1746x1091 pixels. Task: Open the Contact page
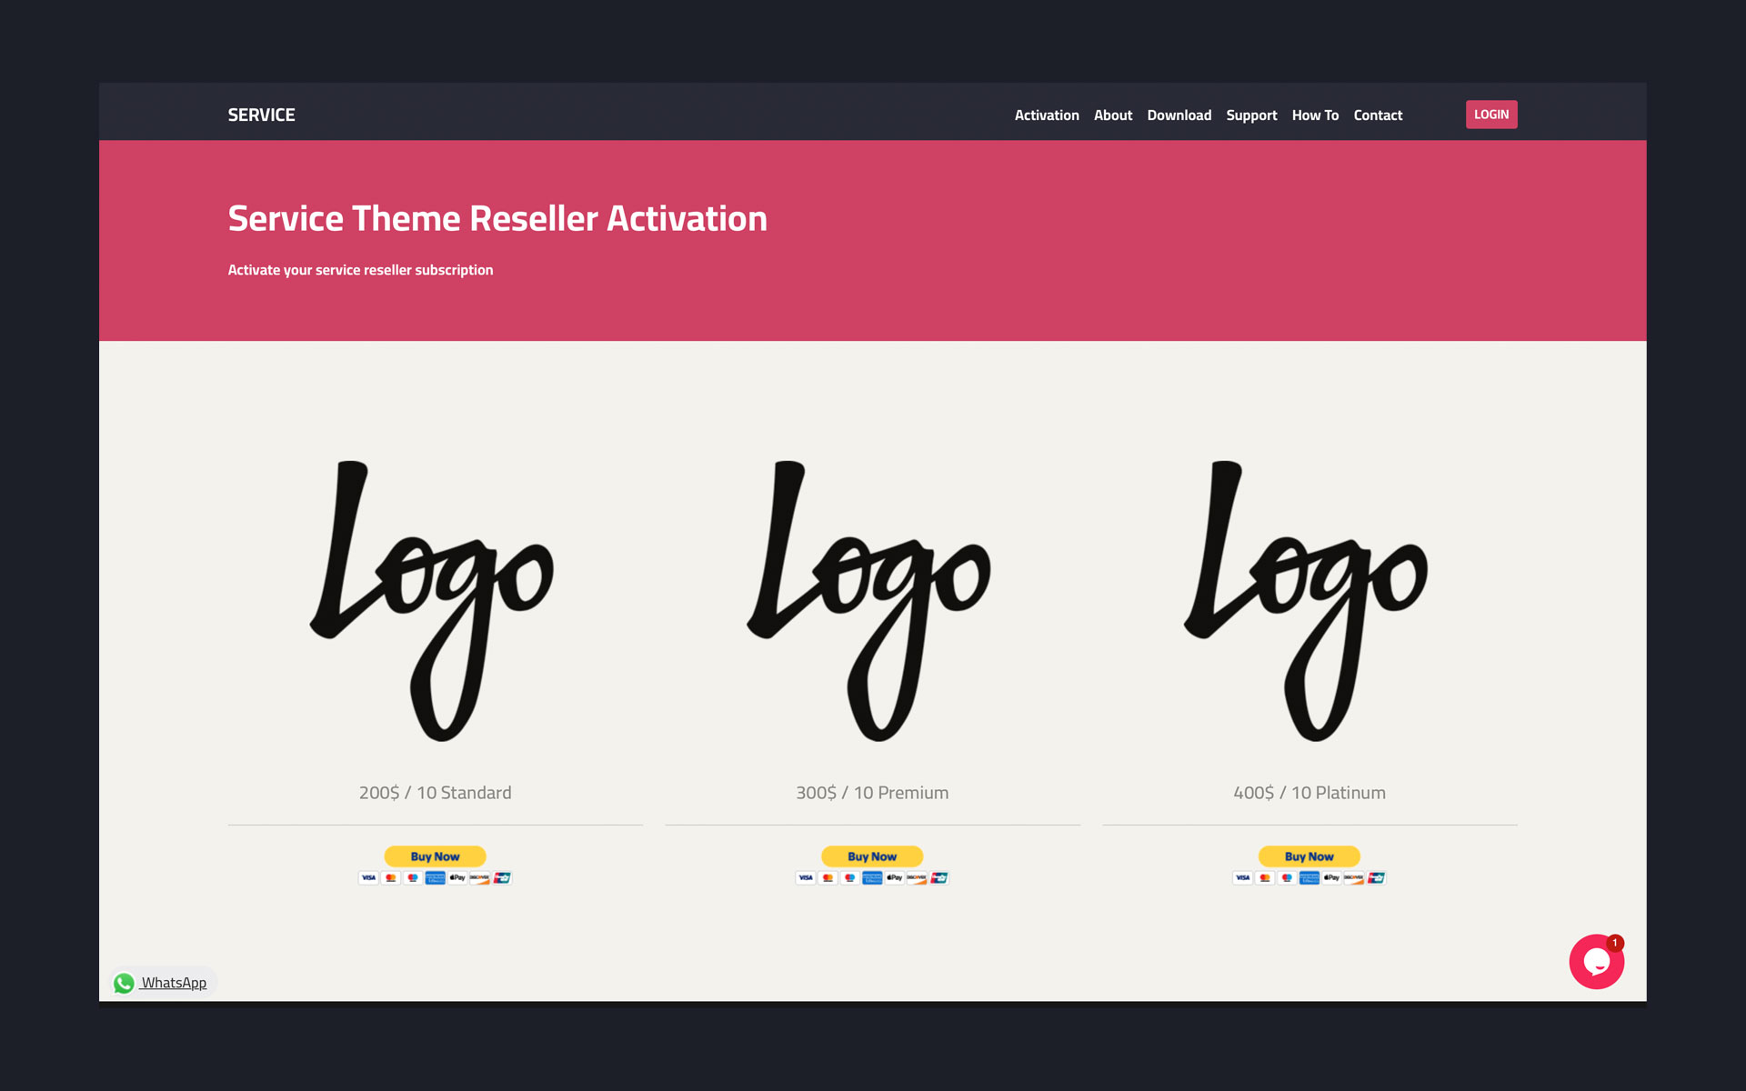click(1378, 115)
